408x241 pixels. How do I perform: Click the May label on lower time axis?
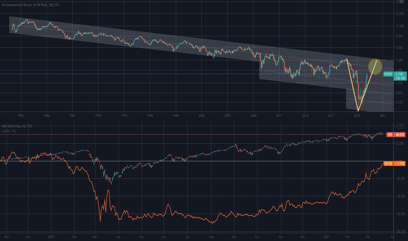click(x=141, y=237)
